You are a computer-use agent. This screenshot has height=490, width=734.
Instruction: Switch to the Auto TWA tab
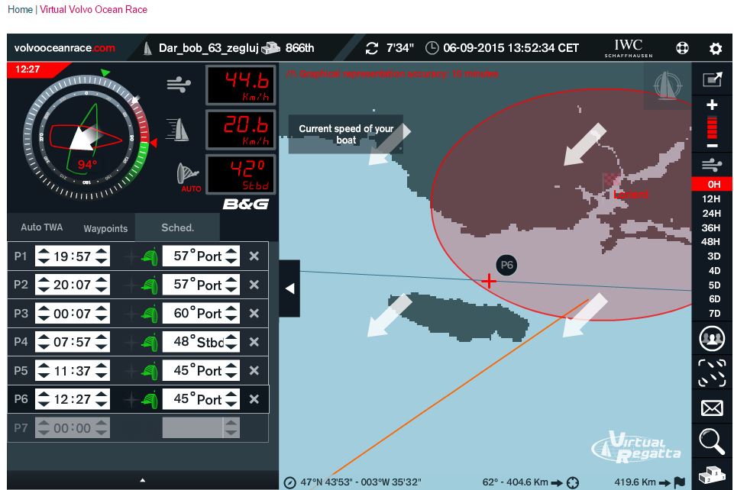tap(42, 227)
